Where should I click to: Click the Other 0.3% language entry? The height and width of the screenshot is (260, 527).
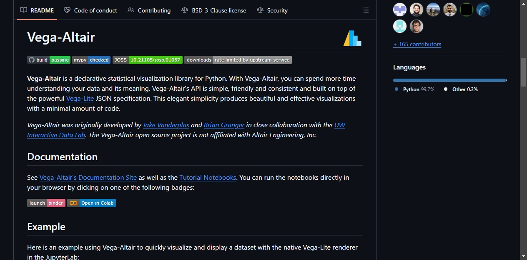[x=461, y=89]
